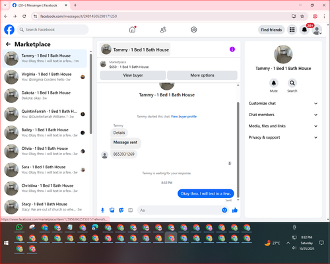Reload the page with browser refresh
330x264 pixels.
click(24, 16)
